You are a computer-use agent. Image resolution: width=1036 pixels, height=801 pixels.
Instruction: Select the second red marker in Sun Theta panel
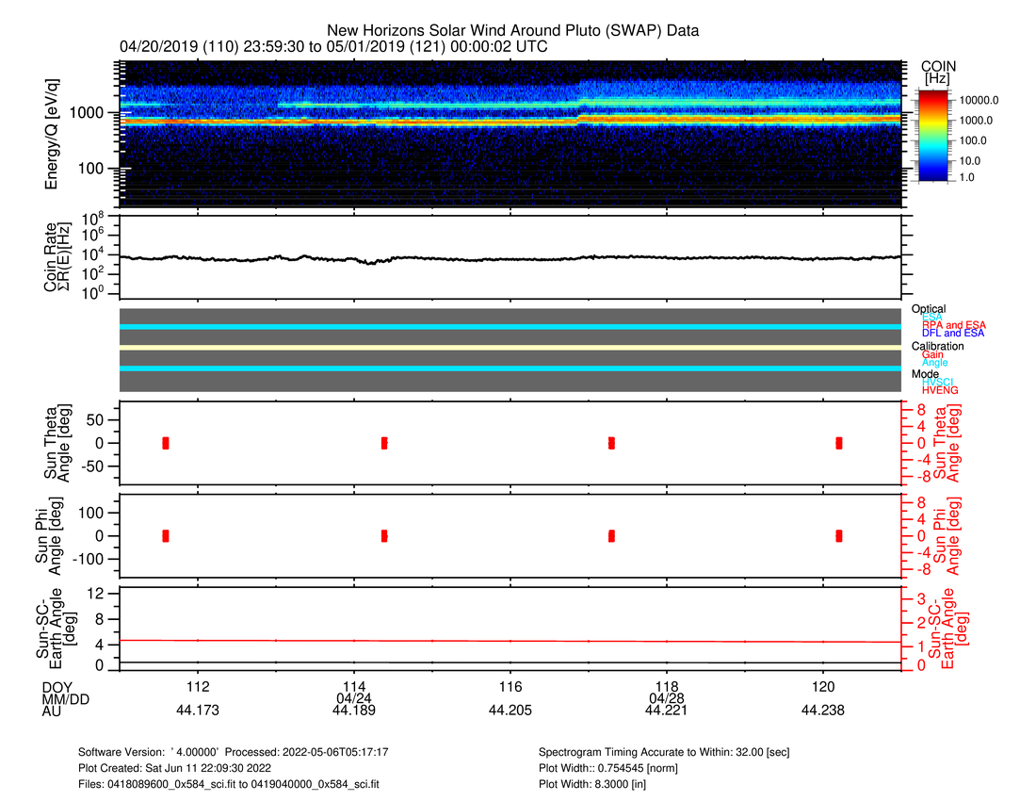coord(384,443)
